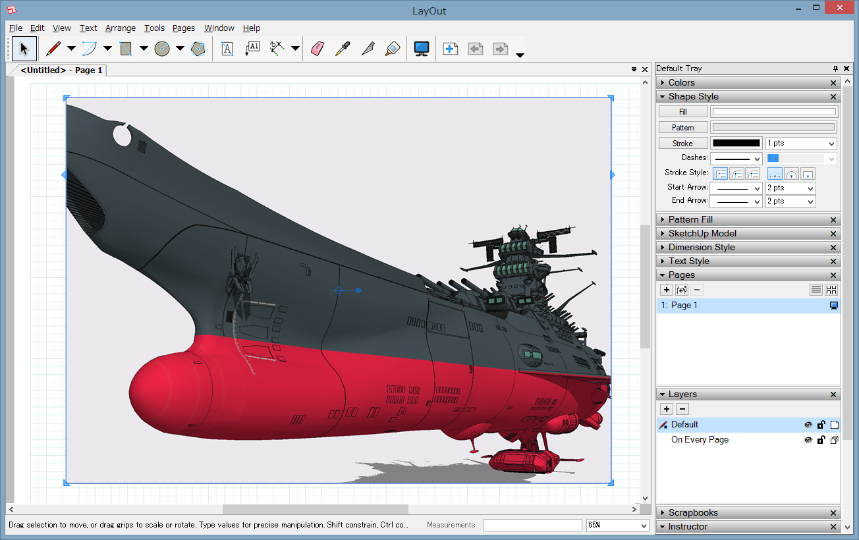859x540 pixels.
Task: Open the Tools menu
Action: pyautogui.click(x=155, y=28)
